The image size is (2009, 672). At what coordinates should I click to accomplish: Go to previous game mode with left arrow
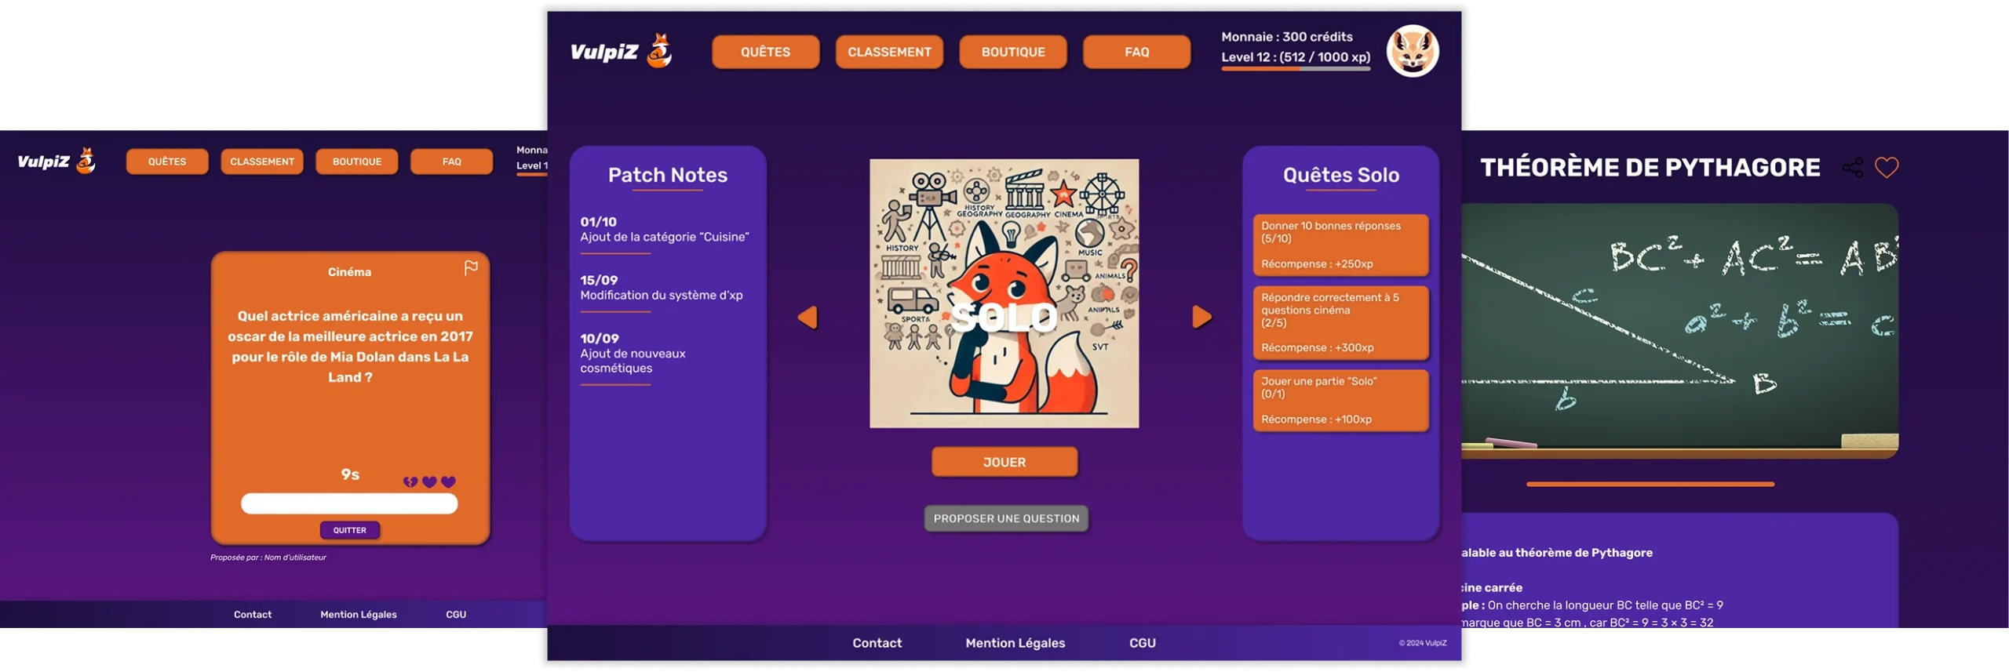pyautogui.click(x=807, y=317)
